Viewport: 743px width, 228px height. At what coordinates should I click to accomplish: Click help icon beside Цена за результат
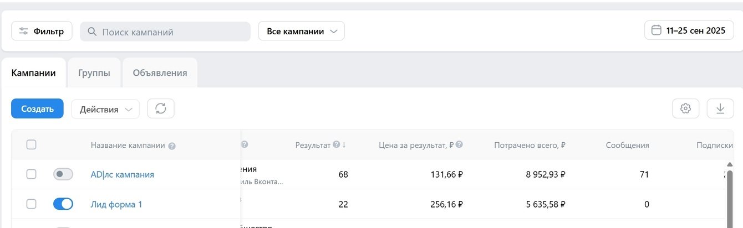pyautogui.click(x=459, y=145)
